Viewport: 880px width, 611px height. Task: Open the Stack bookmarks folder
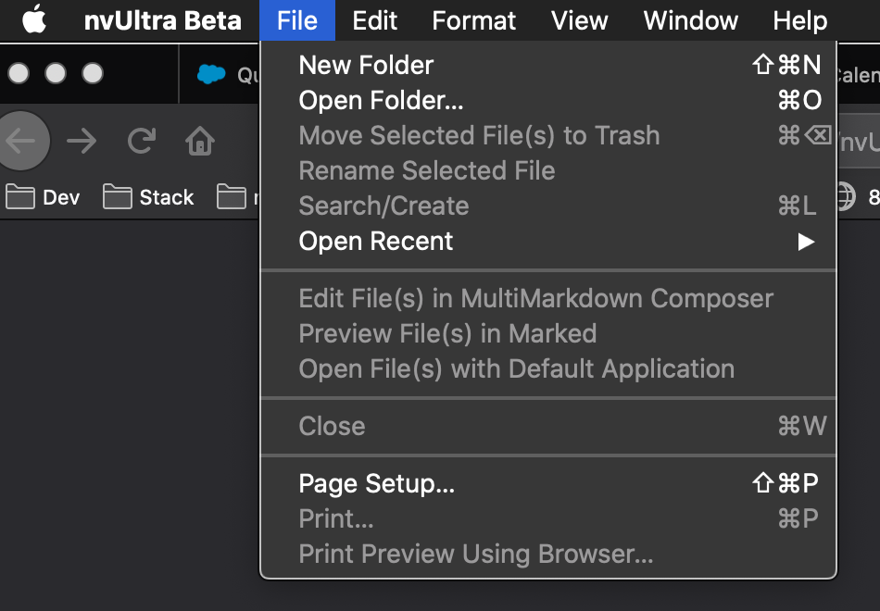[148, 197]
